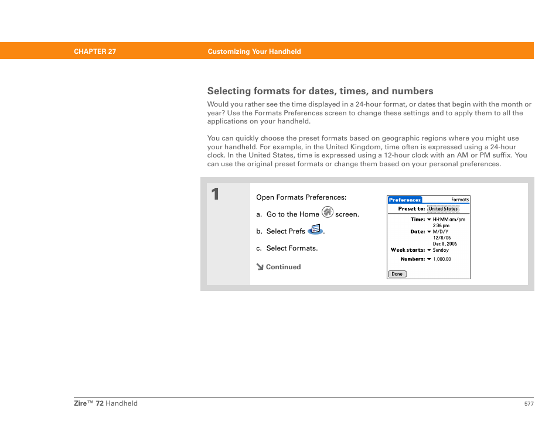Expand the Date format dropdown arrow
The width and height of the screenshot is (559, 432).
click(429, 232)
